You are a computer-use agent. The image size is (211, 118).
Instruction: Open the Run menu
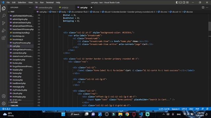pyautogui.click(x=42, y=2)
